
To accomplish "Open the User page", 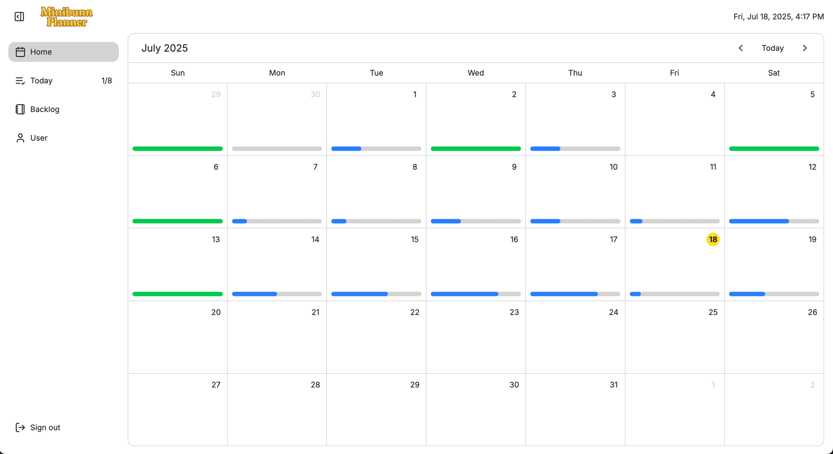I will [39, 138].
